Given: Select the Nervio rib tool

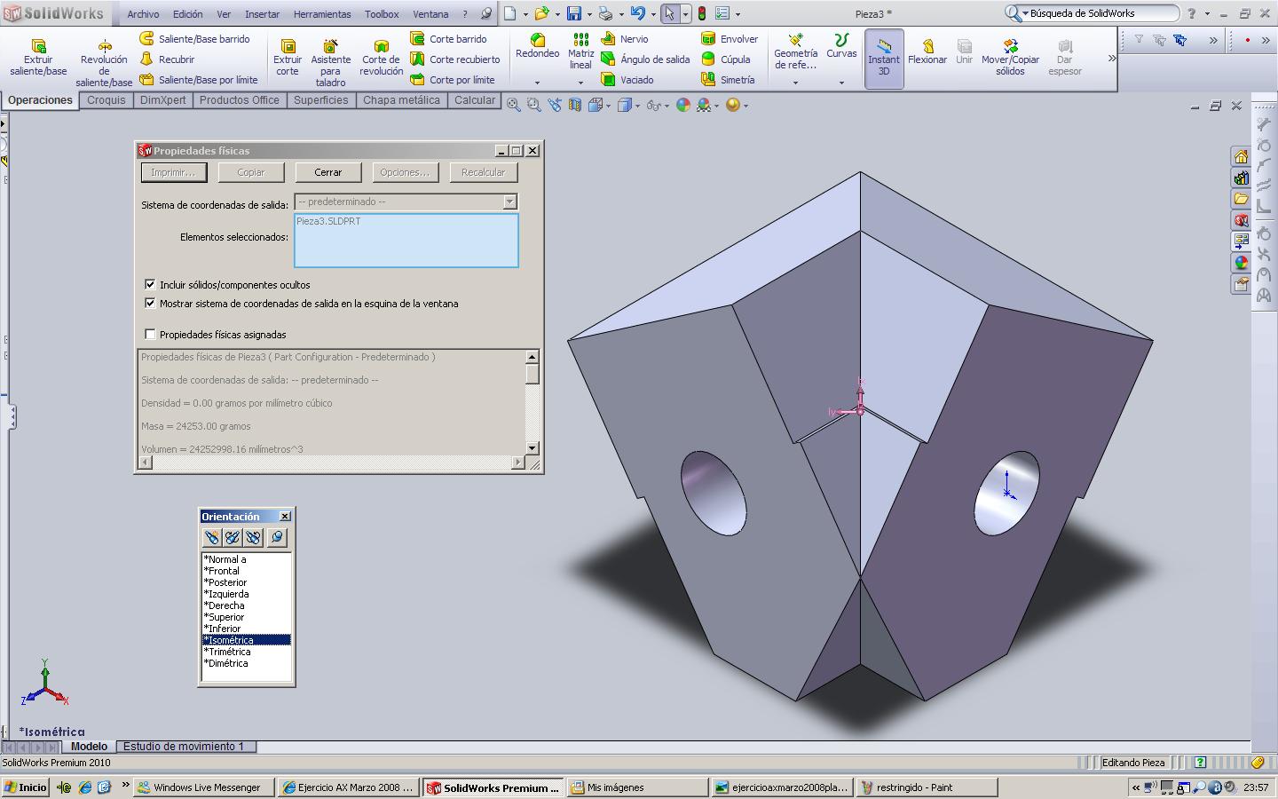Looking at the screenshot, I should click(x=625, y=39).
